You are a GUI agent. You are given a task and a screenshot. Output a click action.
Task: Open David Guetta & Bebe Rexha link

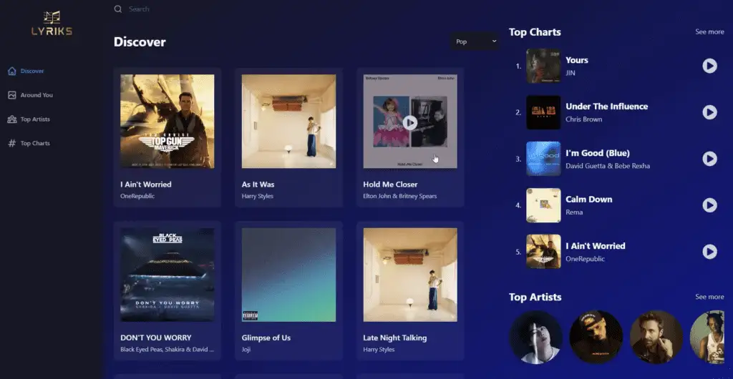point(608,166)
